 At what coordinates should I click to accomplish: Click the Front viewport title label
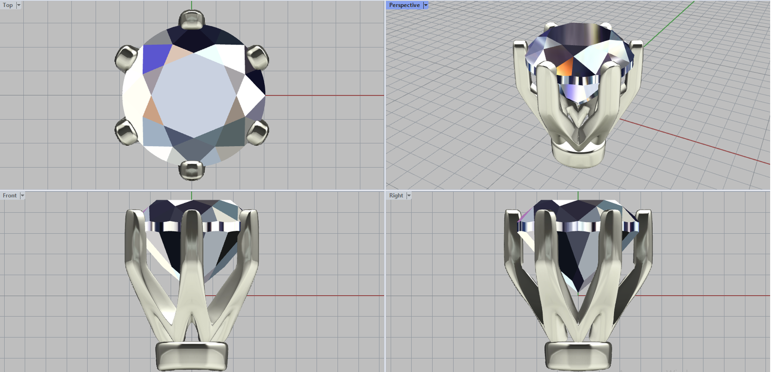pos(10,196)
